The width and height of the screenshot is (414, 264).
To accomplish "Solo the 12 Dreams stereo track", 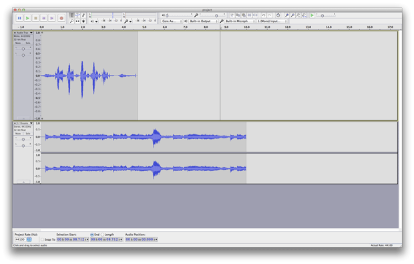I will point(28,134).
